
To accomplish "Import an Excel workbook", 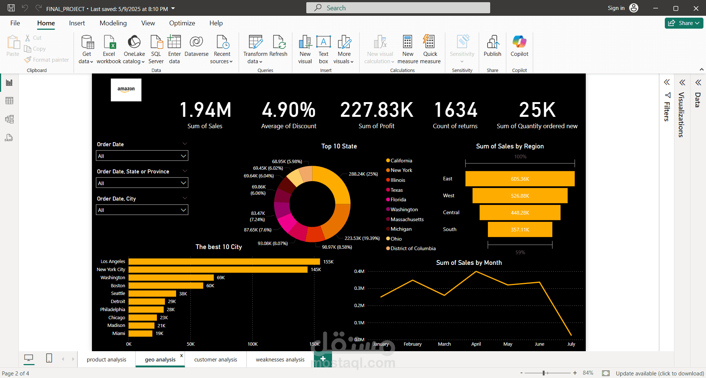I will [109, 49].
